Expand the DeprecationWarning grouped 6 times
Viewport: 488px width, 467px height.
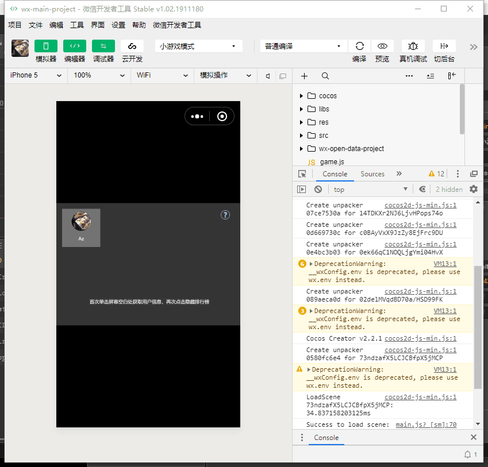(311, 264)
